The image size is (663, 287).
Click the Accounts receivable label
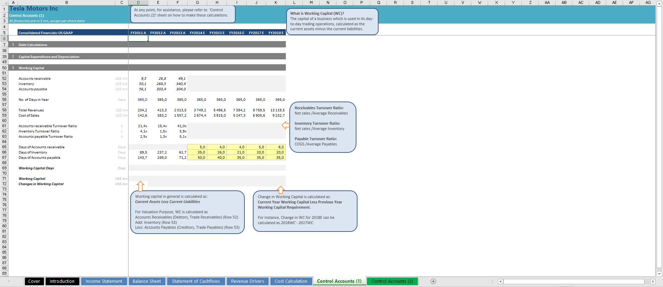point(34,79)
